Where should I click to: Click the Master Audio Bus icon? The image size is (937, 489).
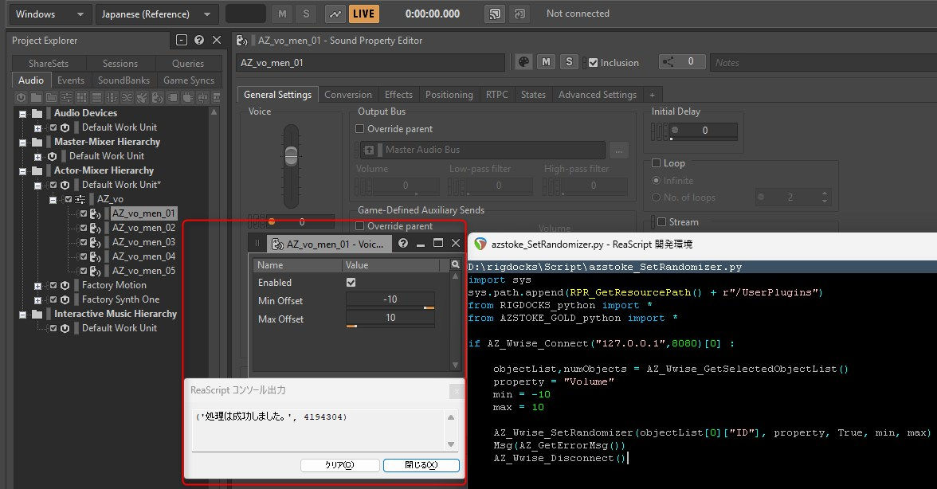tap(370, 150)
